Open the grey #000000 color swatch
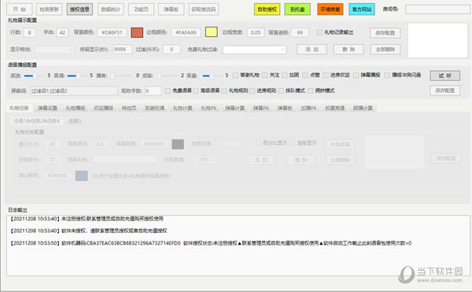This screenshot has width=472, height=292. click(178, 144)
